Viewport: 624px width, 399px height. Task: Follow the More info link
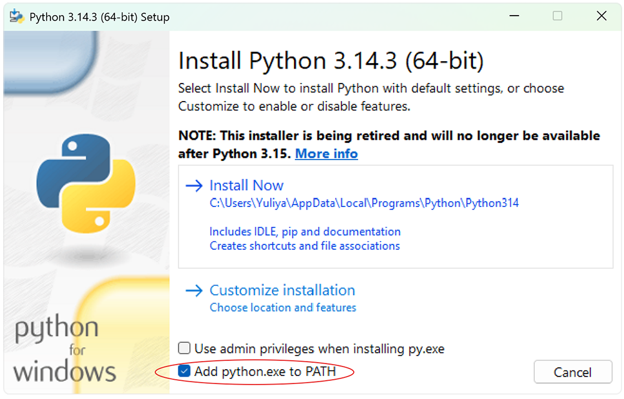pyautogui.click(x=326, y=153)
